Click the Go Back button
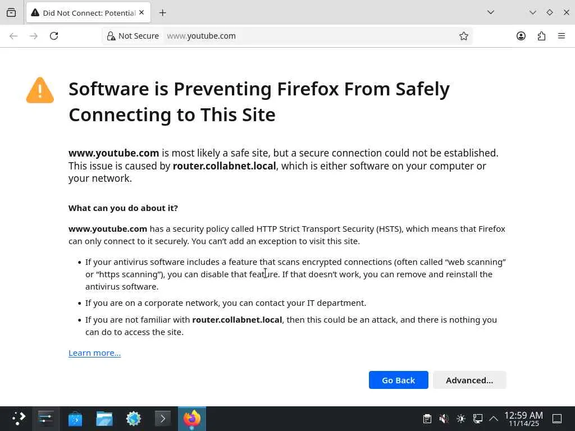Viewport: 575px width, 431px height. [x=398, y=380]
